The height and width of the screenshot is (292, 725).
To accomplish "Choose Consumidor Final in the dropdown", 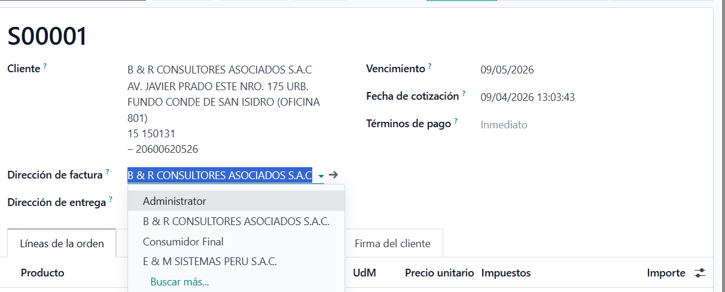I will tap(183, 242).
